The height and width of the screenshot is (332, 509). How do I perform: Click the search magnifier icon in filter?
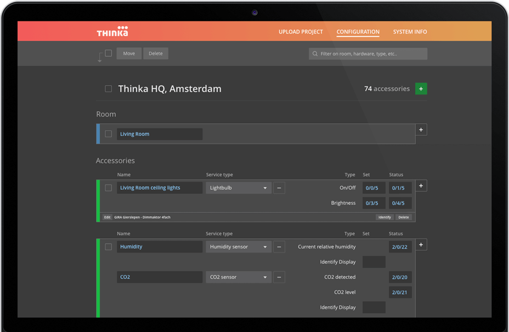[x=315, y=54]
